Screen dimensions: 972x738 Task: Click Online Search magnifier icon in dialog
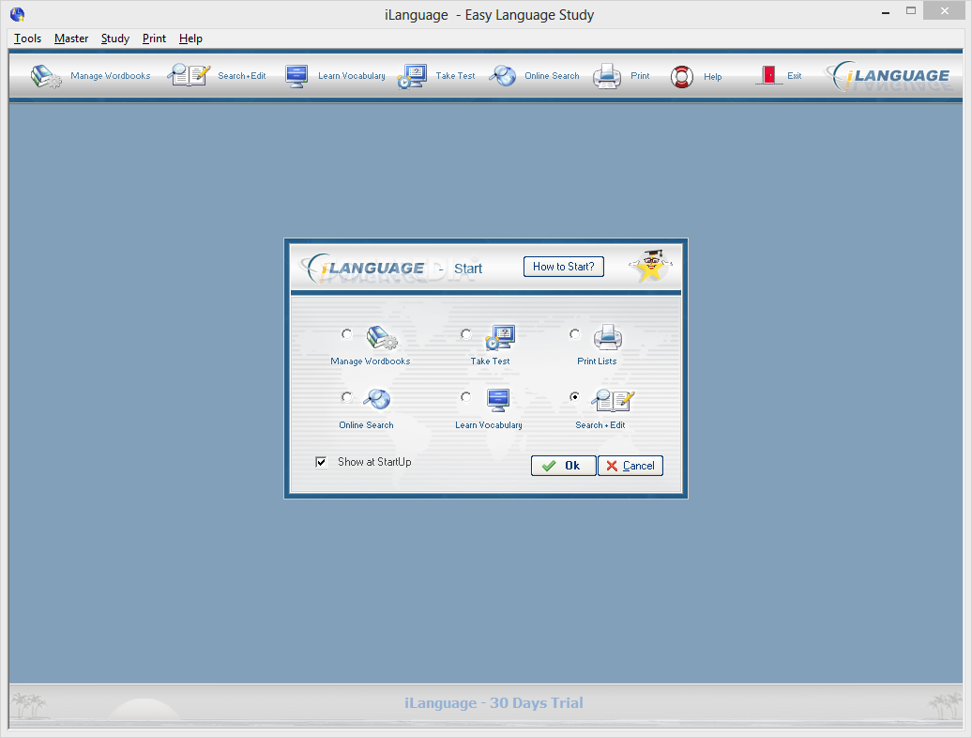(x=377, y=399)
